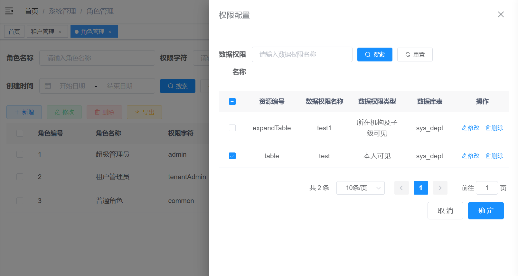
Task: Click the 确定 confirm button
Action: coord(485,211)
